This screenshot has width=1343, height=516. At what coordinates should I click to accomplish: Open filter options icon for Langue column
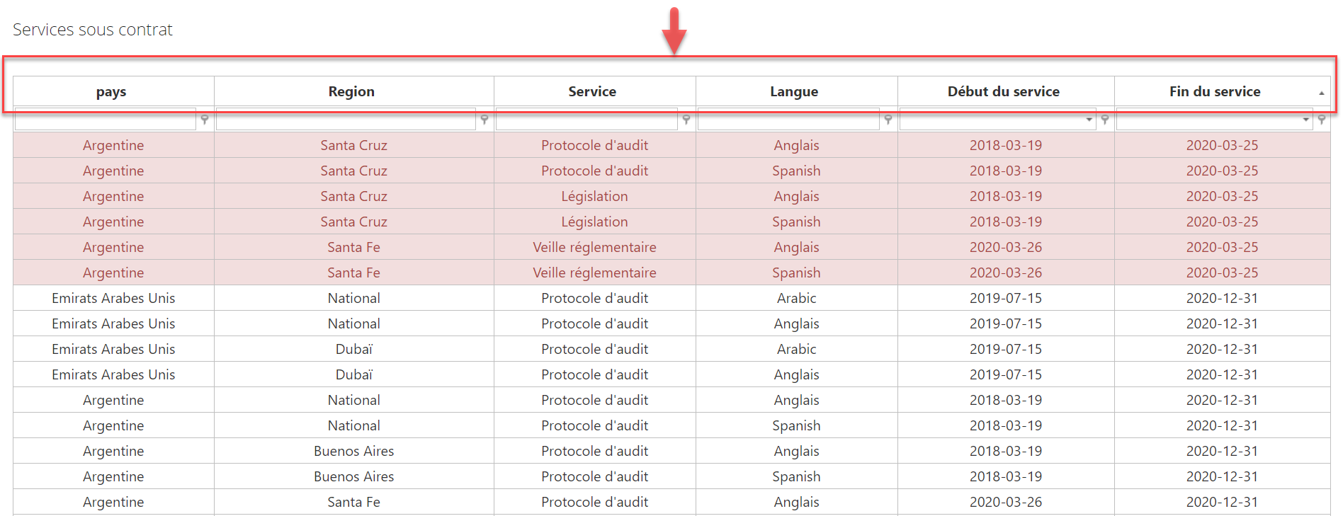pyautogui.click(x=888, y=120)
